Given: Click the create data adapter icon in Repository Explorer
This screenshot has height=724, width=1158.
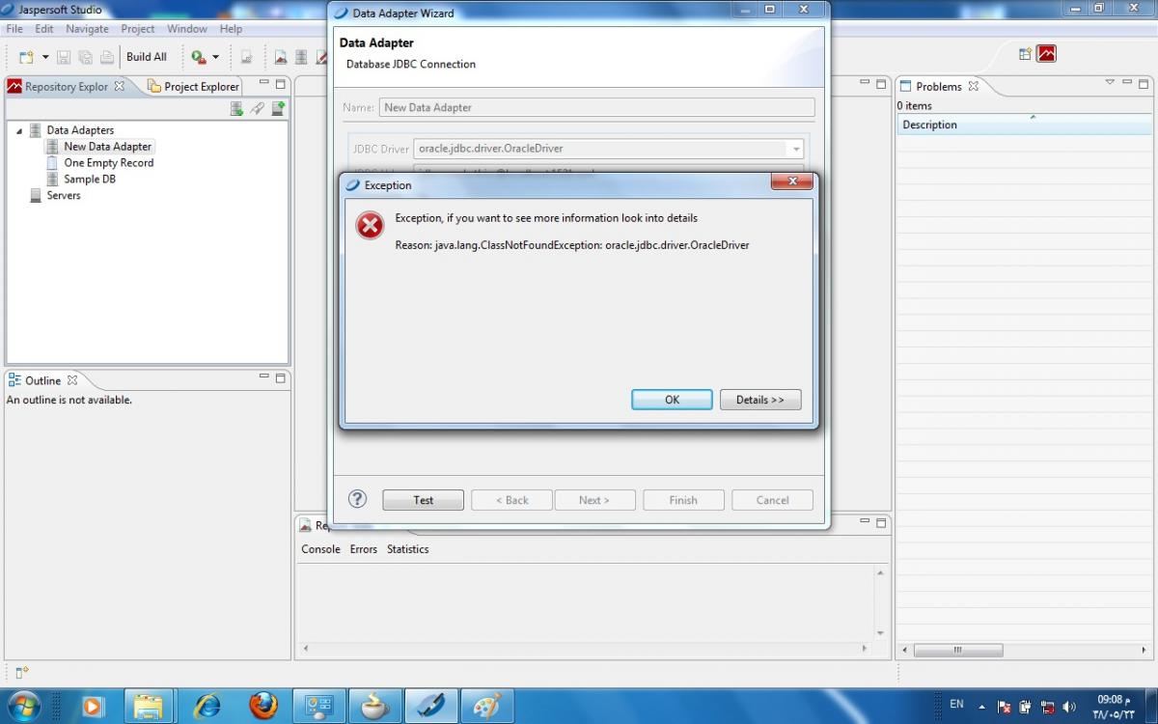Looking at the screenshot, I should [236, 109].
